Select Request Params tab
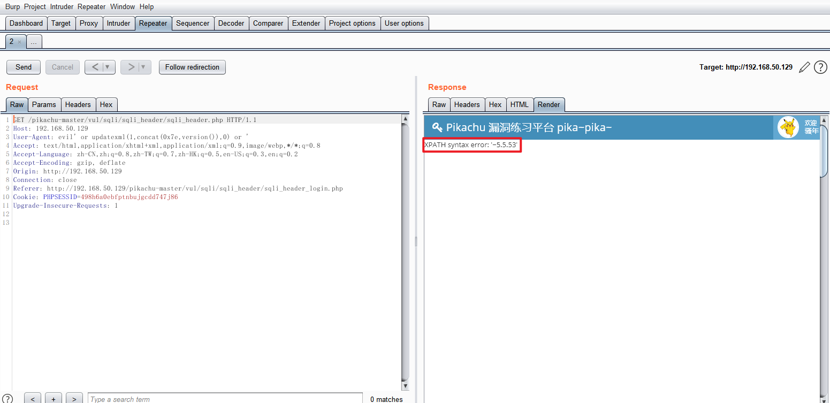 pos(44,105)
